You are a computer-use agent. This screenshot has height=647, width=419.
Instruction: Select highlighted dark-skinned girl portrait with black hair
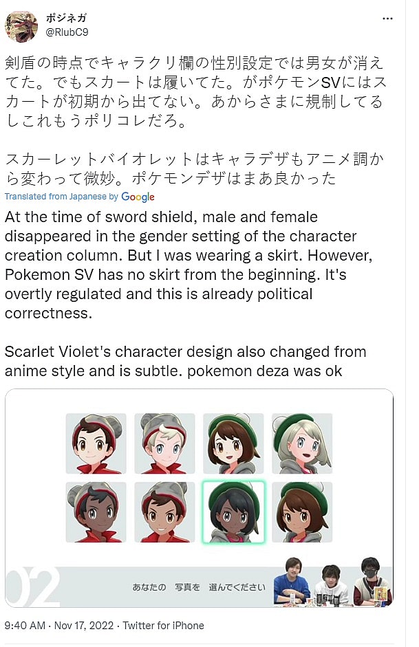pyautogui.click(x=233, y=512)
